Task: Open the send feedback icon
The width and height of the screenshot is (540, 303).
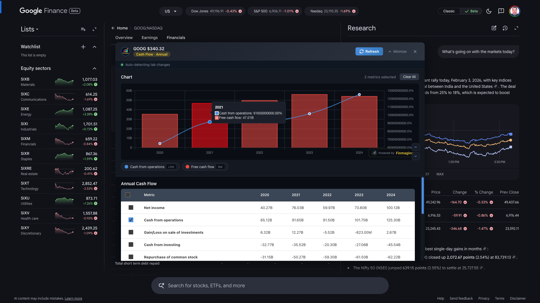Action: [501, 11]
